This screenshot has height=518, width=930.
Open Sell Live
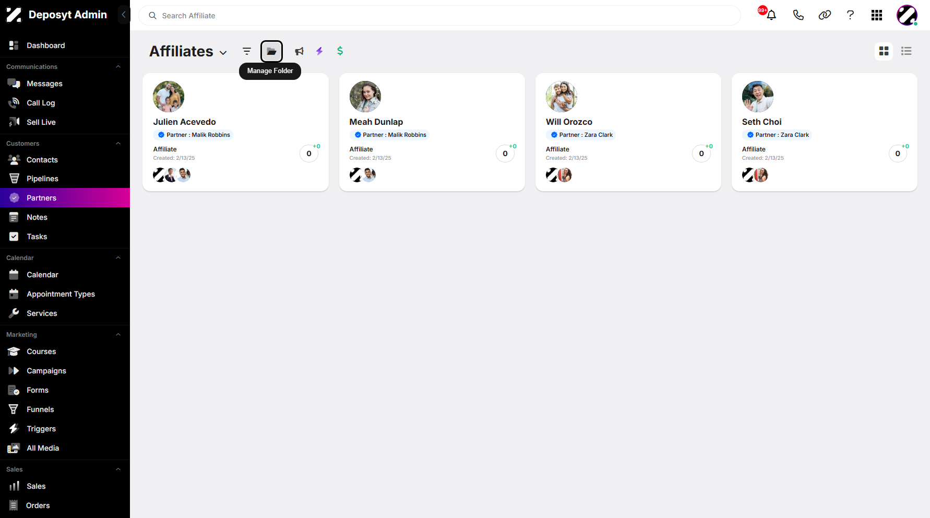65,122
